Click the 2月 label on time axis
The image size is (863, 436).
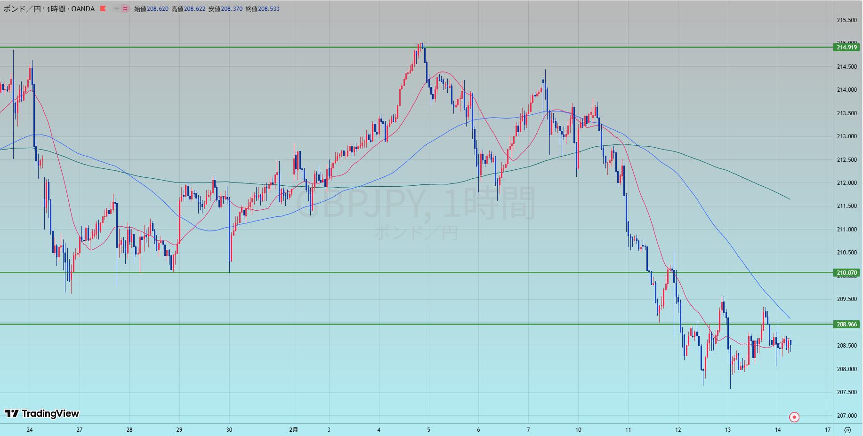pos(293,429)
